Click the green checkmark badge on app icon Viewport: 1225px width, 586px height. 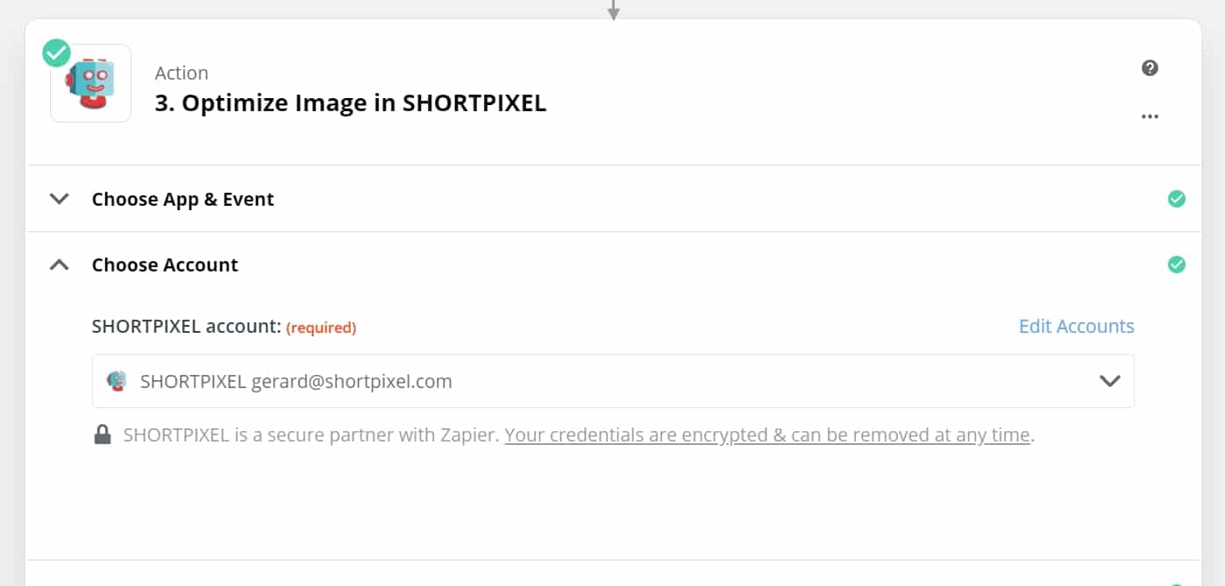coord(57,53)
